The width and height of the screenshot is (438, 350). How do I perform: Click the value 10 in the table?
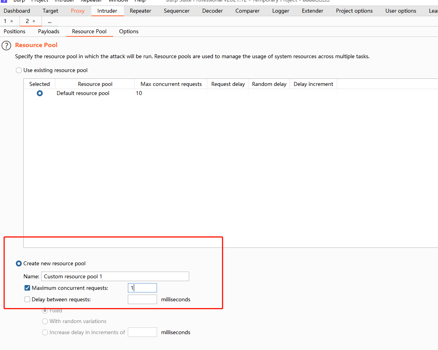139,93
